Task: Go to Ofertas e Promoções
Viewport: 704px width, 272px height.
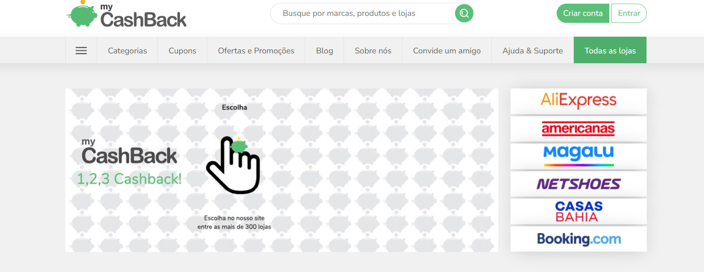Action: click(256, 51)
